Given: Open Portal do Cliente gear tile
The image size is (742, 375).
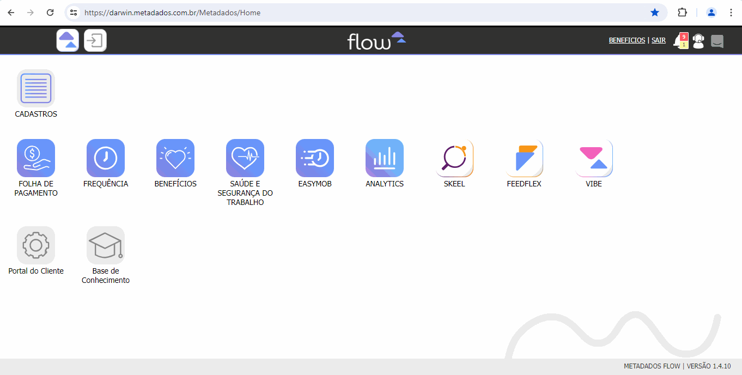Looking at the screenshot, I should click(36, 245).
